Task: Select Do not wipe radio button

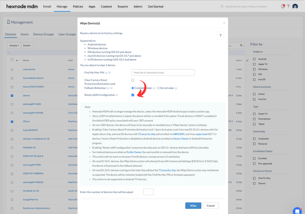Action: pos(158,88)
